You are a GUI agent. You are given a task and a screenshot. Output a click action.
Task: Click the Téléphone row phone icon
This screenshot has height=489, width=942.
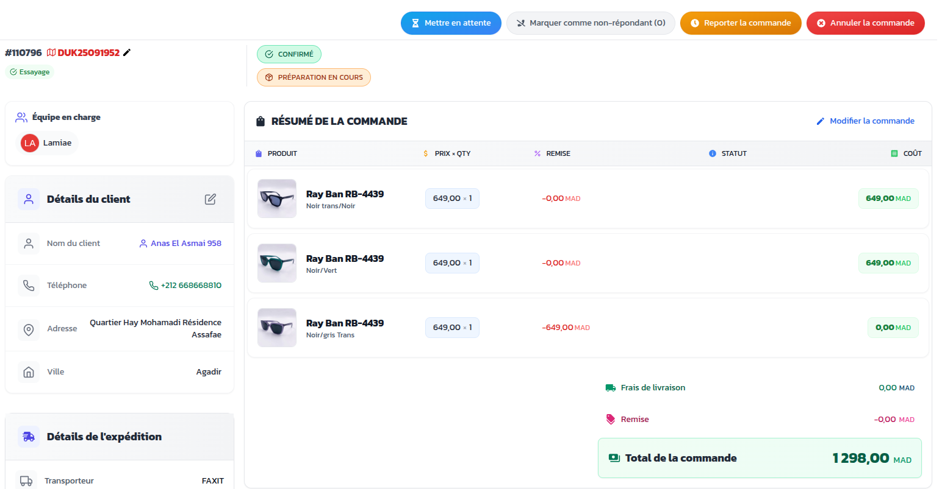tap(29, 285)
